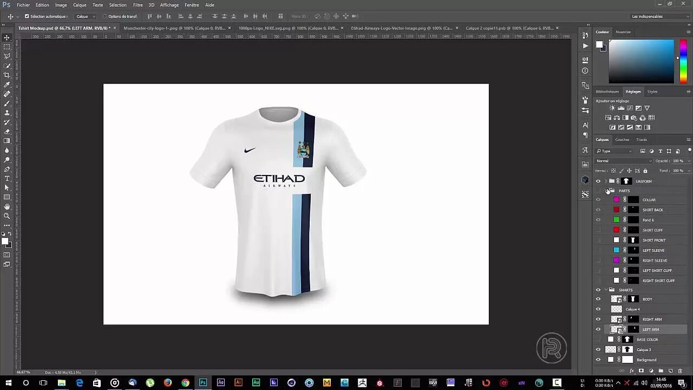Pick a color in the Color field
The image size is (693, 390).
(x=642, y=61)
